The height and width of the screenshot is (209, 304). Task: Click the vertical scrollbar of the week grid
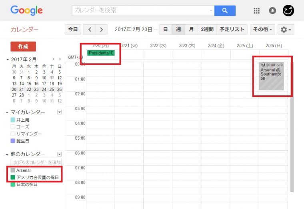(x=292, y=127)
